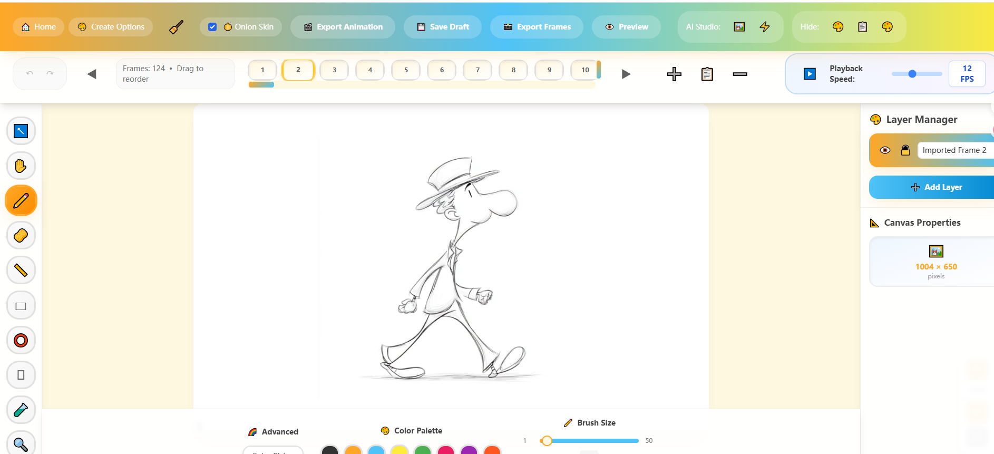Screen dimensions: 994x454
Task: Choose the rectangle shape tool
Action: 21,306
